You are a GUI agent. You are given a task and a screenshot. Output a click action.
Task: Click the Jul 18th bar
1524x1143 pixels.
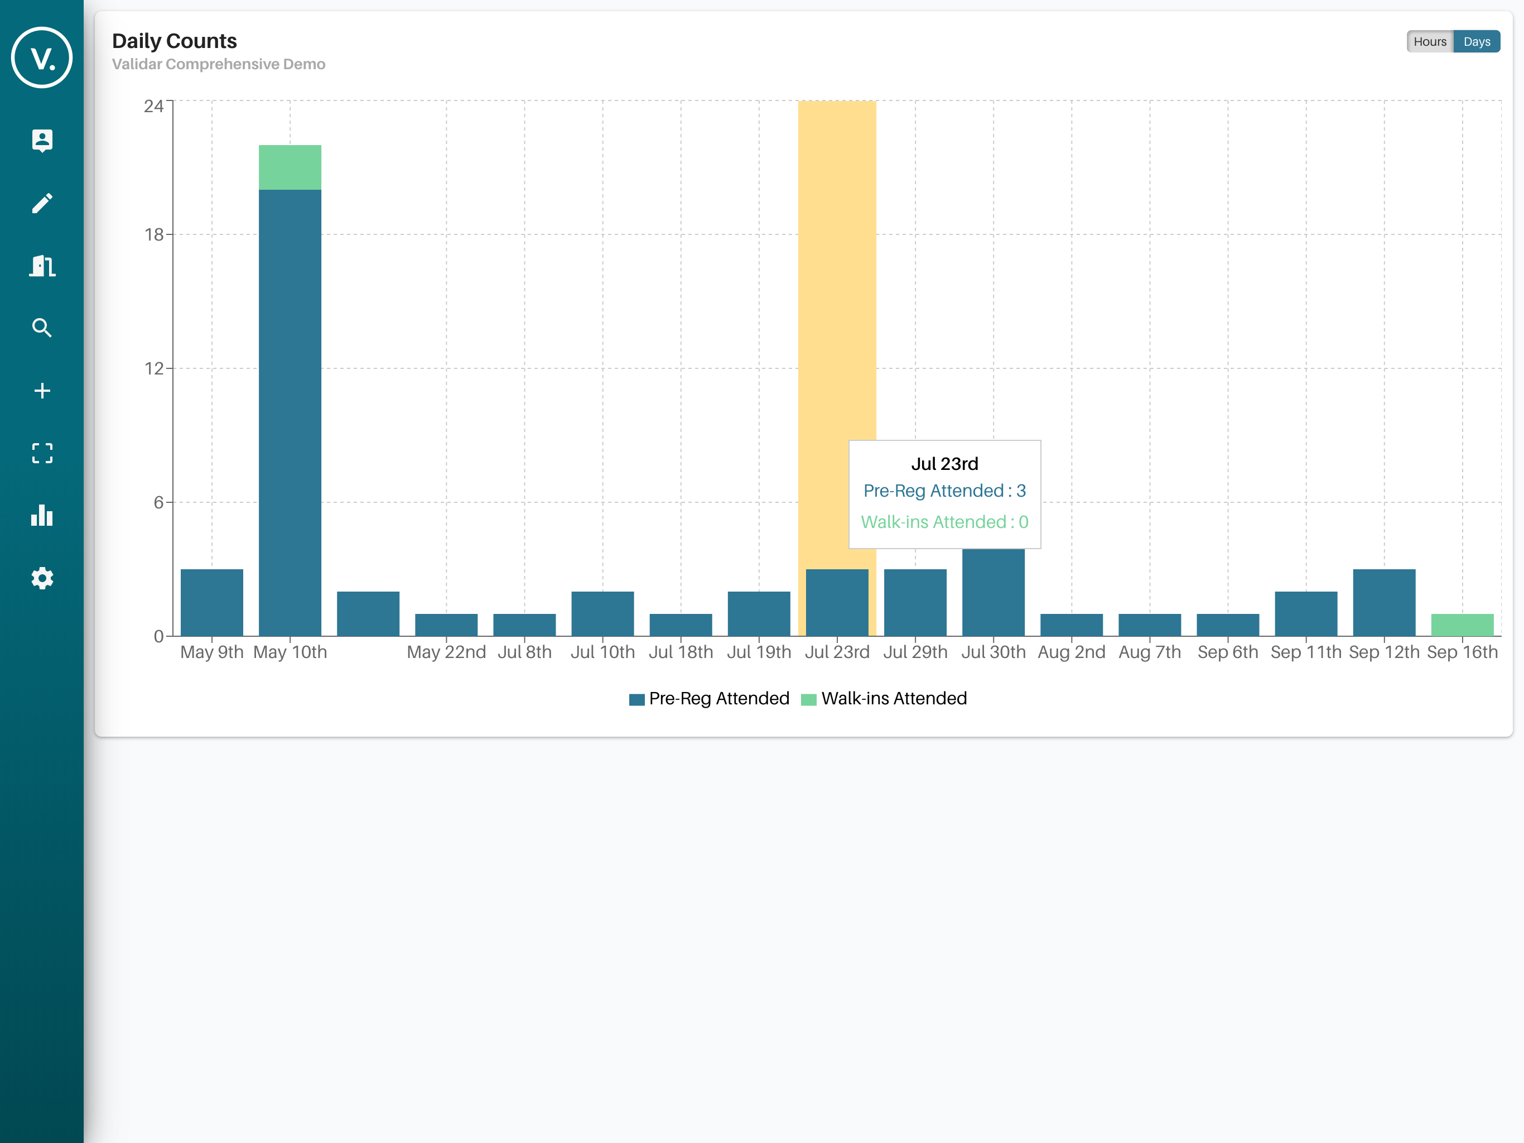click(681, 625)
